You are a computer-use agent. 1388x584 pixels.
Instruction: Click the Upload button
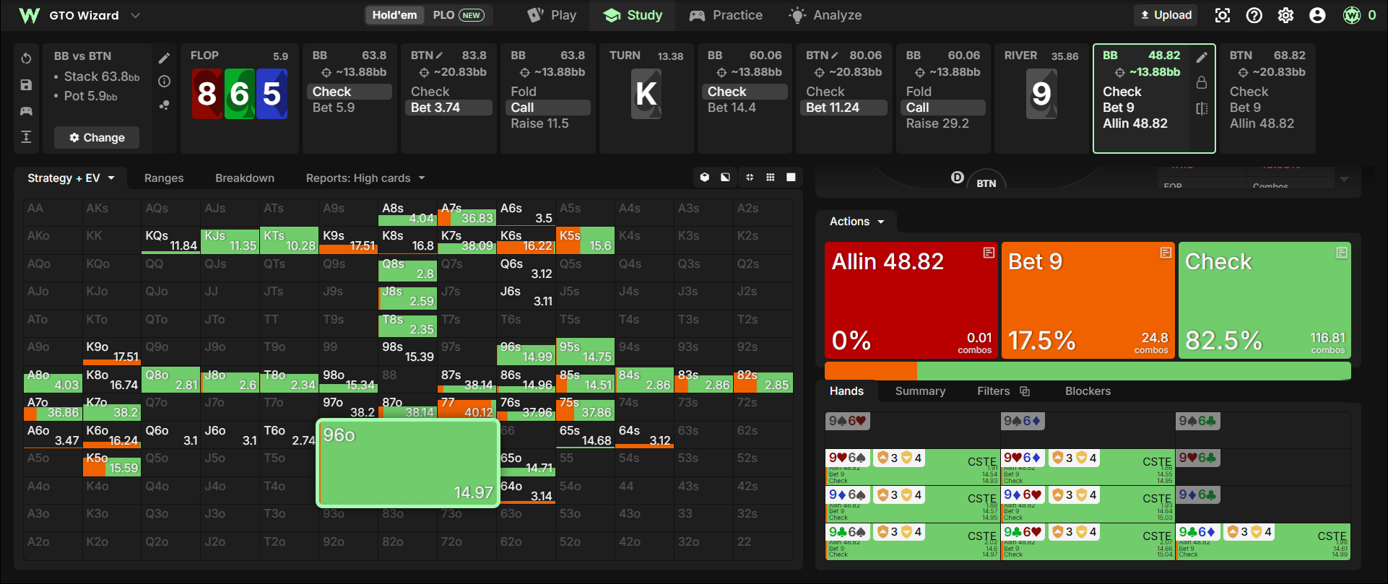1166,15
